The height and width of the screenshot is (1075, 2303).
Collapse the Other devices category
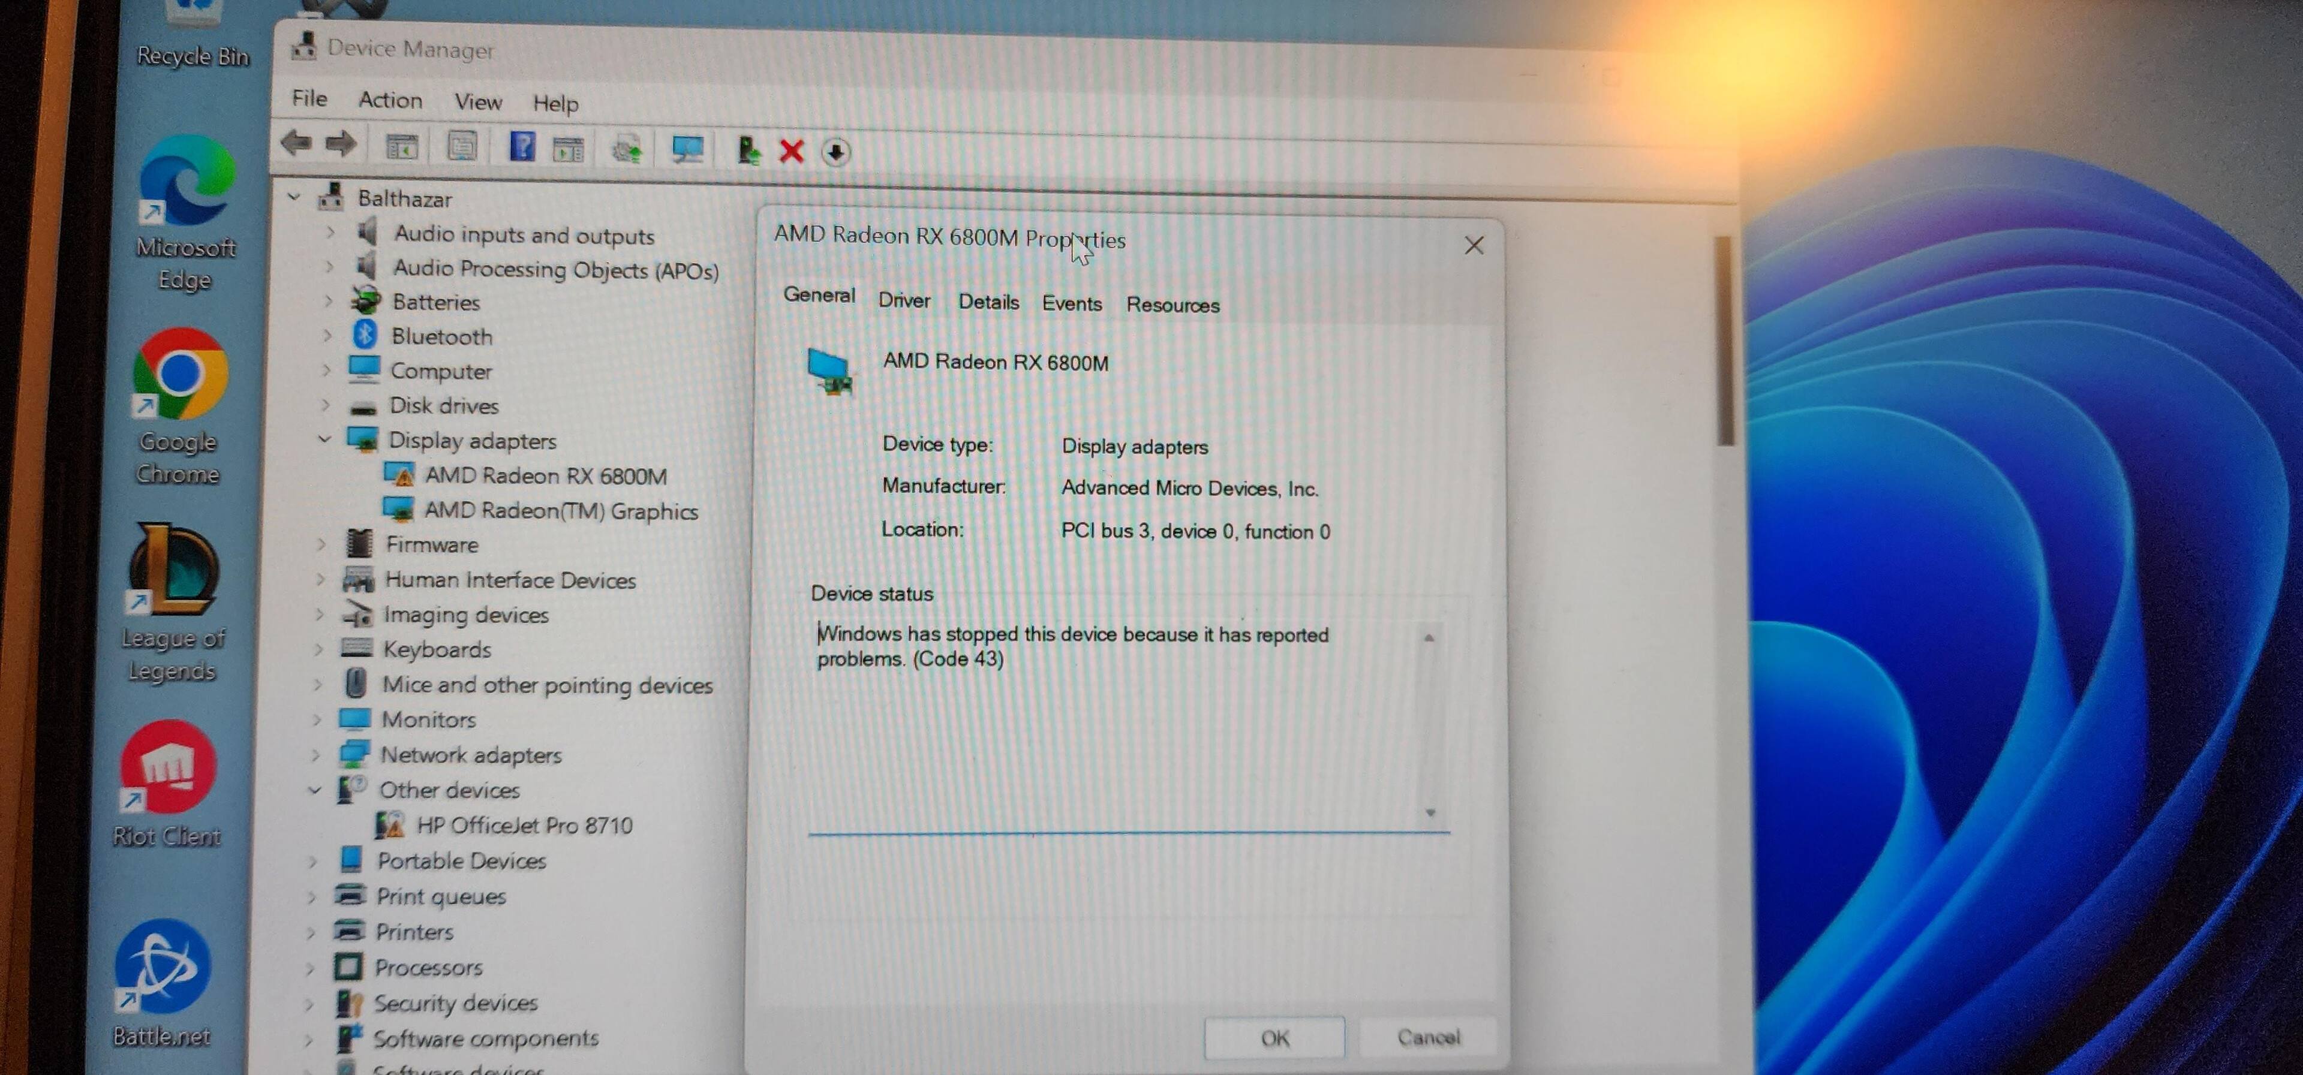coord(315,790)
